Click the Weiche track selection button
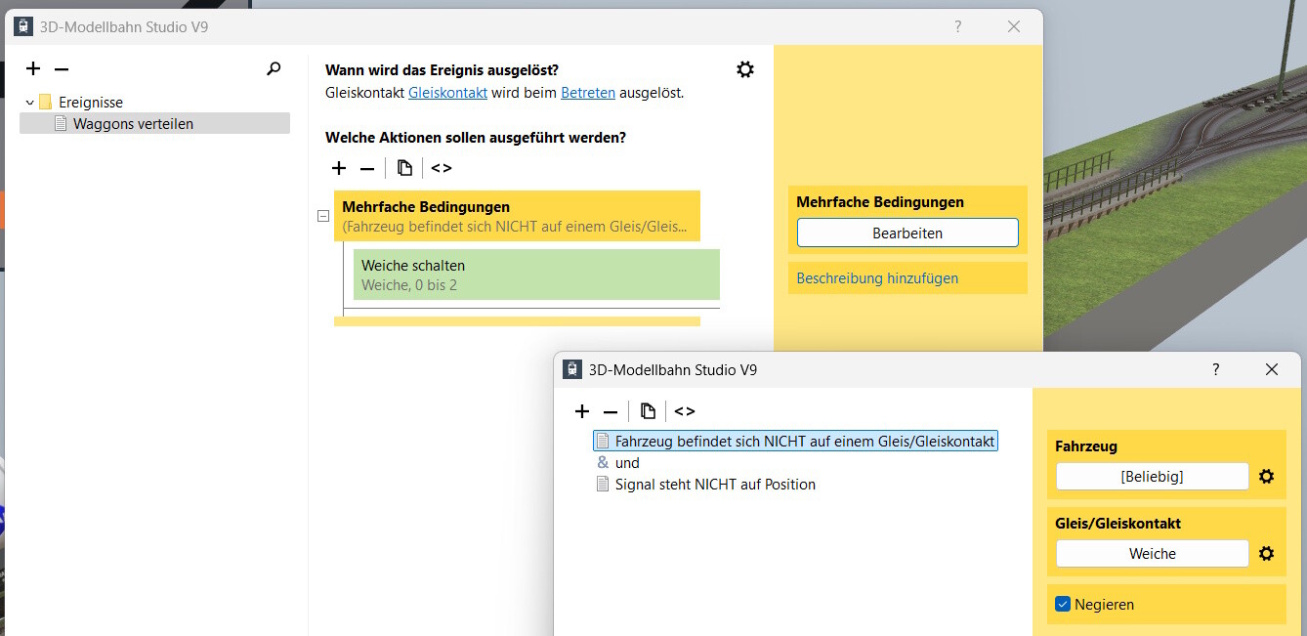1307x636 pixels. point(1153,554)
